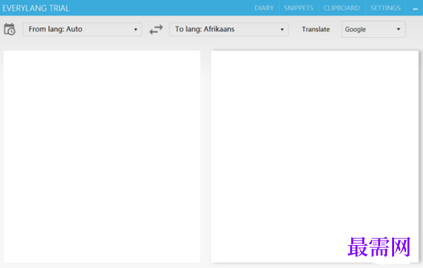
Task: Click the EVERYLANG TRIAL title
Action: [36, 8]
